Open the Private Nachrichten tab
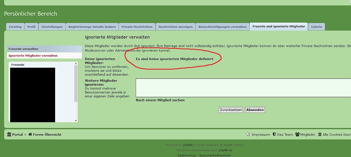The height and width of the screenshot is (157, 351). click(x=137, y=27)
